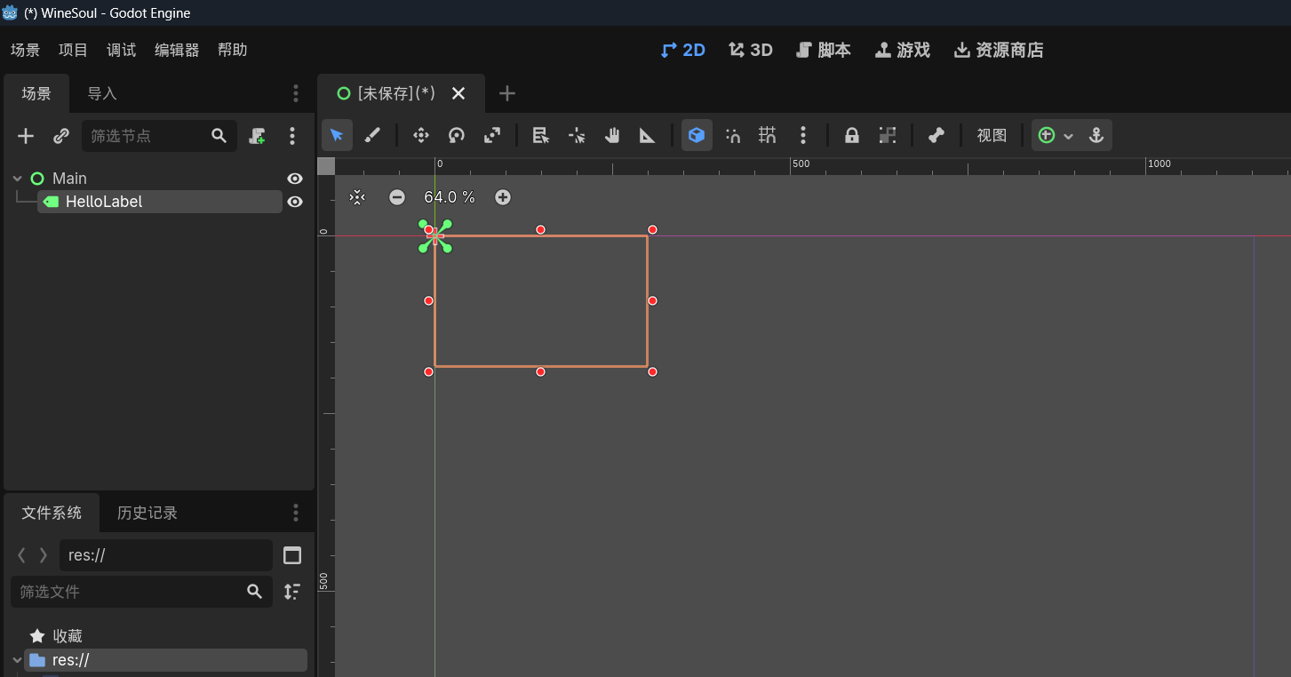This screenshot has width=1291, height=677.
Task: Open skeleton bone options
Action: [x=936, y=135]
